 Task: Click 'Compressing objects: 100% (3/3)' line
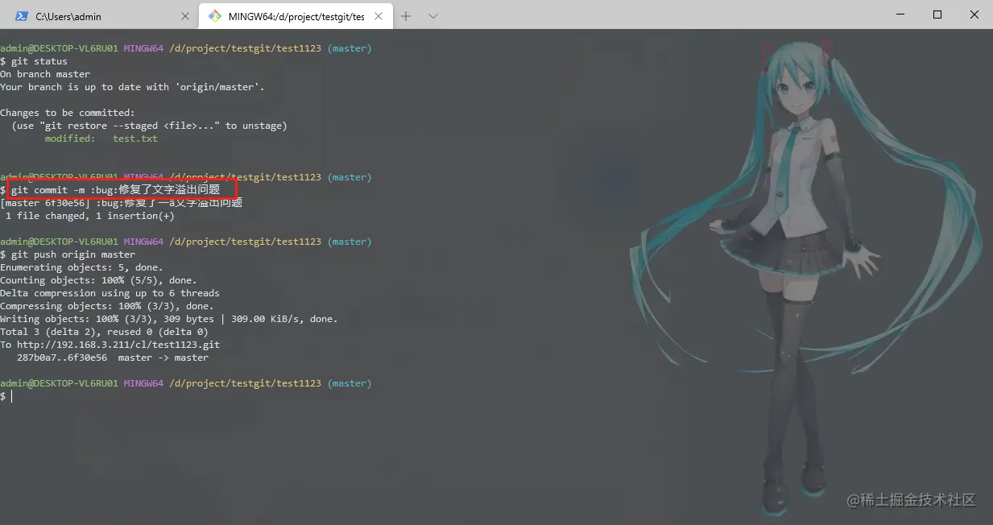107,306
